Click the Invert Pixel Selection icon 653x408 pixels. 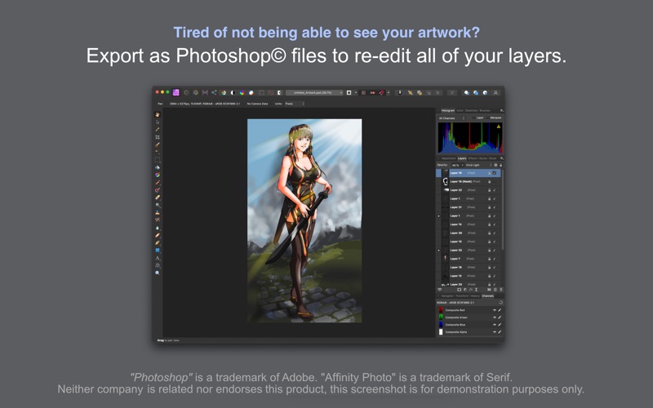280,92
